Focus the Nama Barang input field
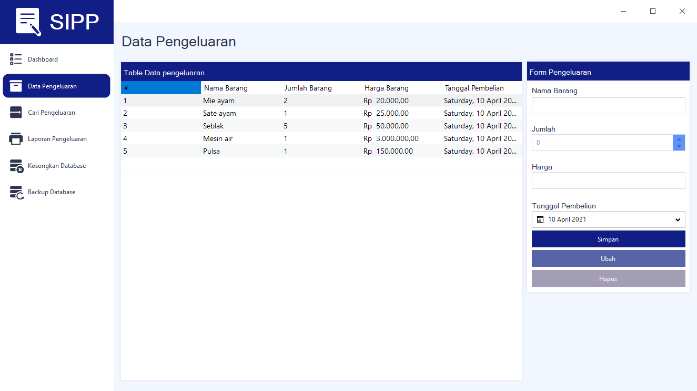The height and width of the screenshot is (391, 697). (608, 106)
